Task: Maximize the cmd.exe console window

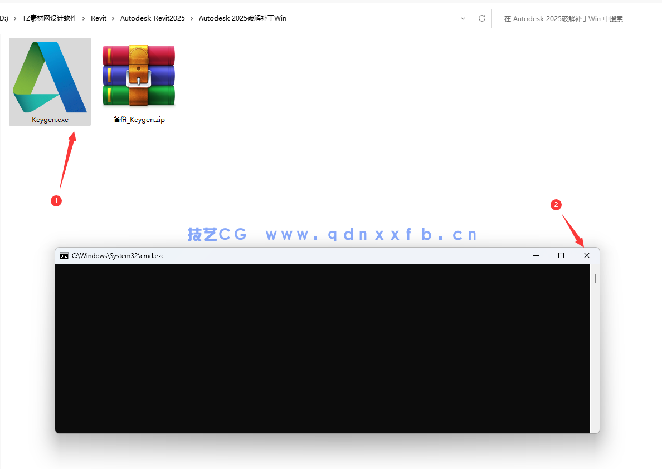Action: click(x=561, y=255)
